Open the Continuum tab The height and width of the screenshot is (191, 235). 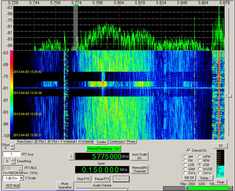(116, 141)
